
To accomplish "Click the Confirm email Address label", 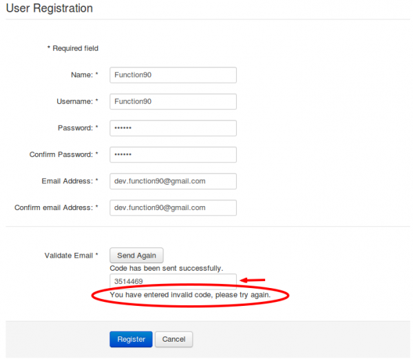I will pyautogui.click(x=56, y=207).
